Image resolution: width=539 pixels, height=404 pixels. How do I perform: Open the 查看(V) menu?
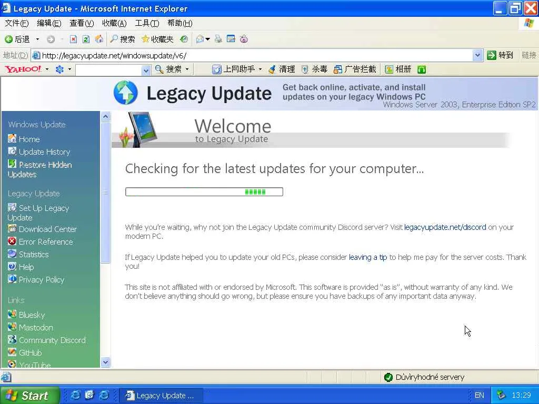(82, 23)
